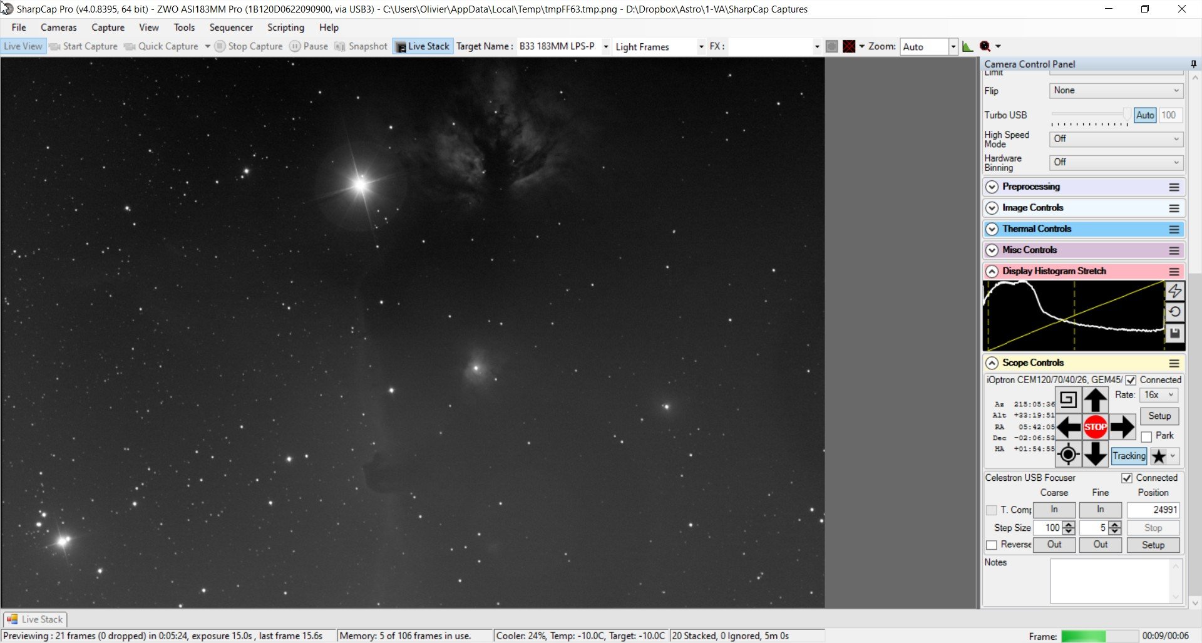Click the mount move up arrow
This screenshot has height=643, width=1202.
click(x=1095, y=399)
